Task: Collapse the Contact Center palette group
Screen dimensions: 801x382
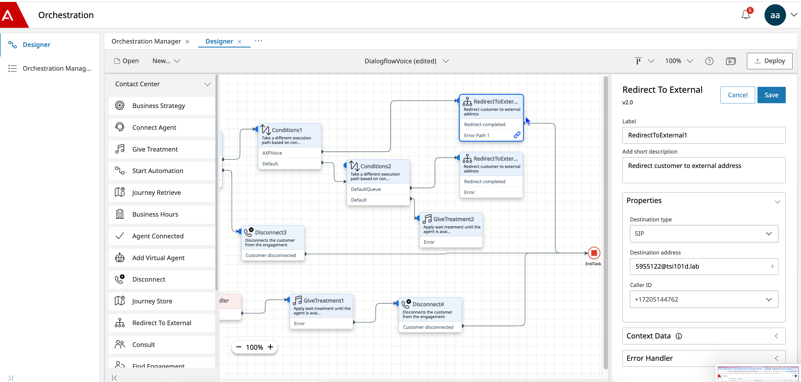Action: click(x=208, y=84)
